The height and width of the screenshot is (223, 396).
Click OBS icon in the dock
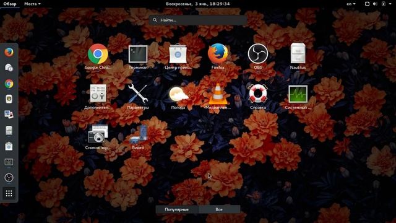pyautogui.click(x=9, y=178)
